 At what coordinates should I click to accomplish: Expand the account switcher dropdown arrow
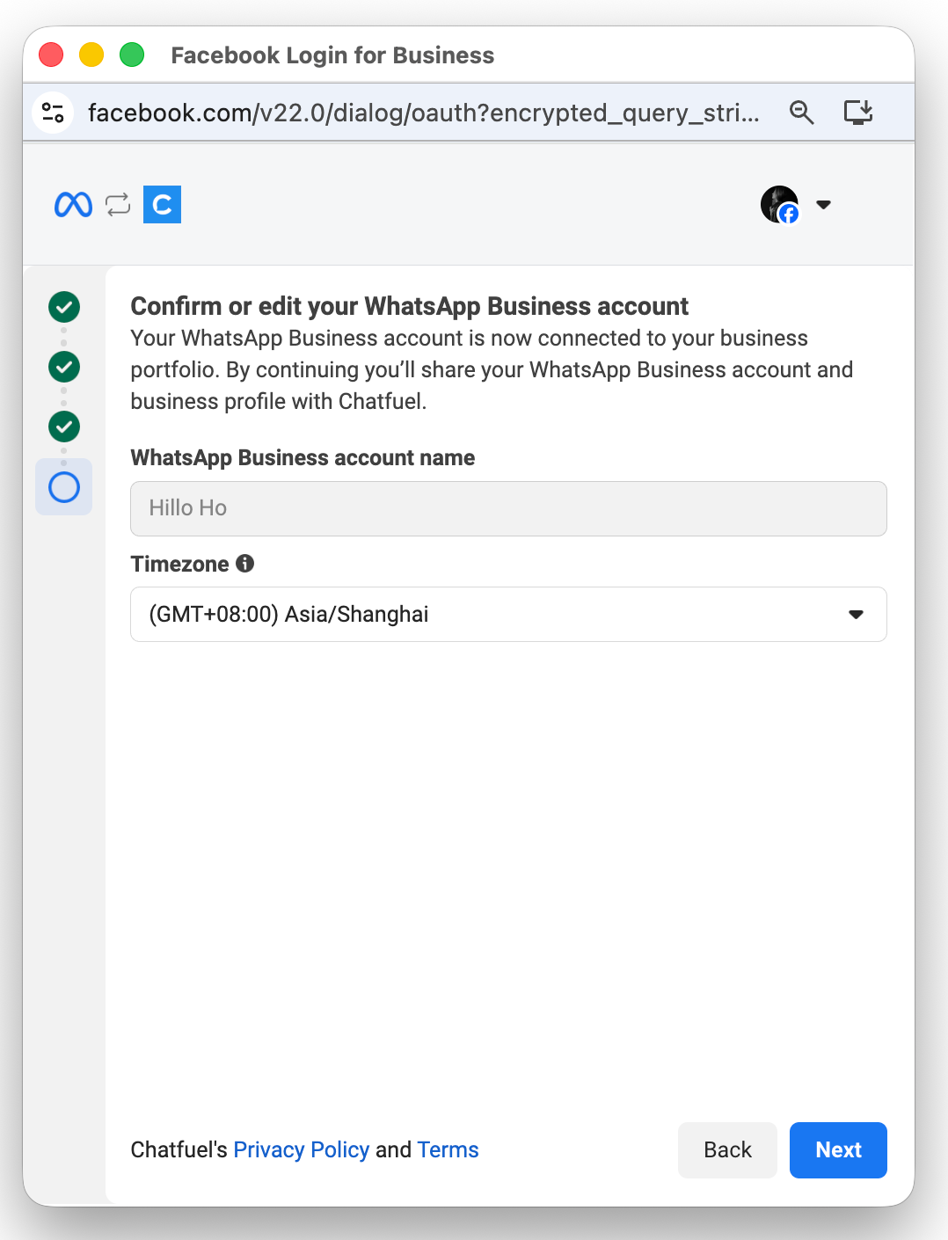point(823,205)
